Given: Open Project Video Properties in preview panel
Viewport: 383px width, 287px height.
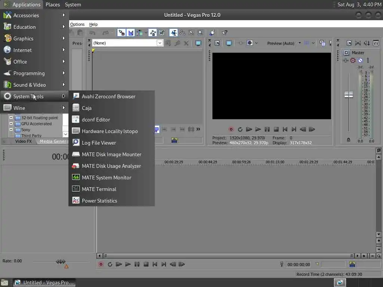Looking at the screenshot, I should 217,43.
